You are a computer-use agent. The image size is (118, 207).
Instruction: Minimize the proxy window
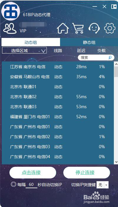(95, 6)
